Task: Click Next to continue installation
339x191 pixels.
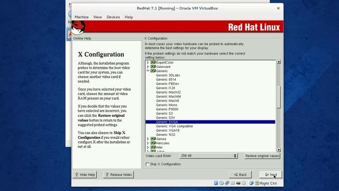Action: pyautogui.click(x=271, y=175)
